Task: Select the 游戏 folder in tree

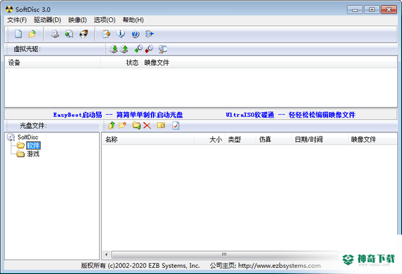Action: click(x=33, y=154)
